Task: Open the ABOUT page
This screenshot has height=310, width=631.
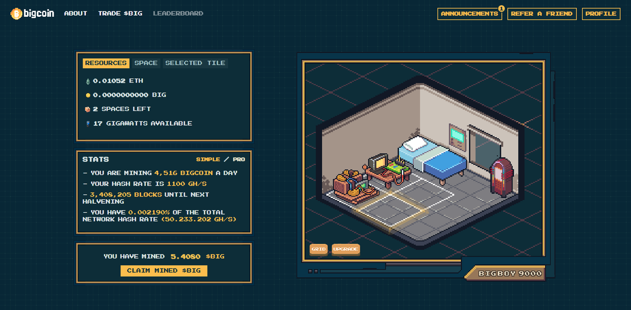Action: pos(76,14)
